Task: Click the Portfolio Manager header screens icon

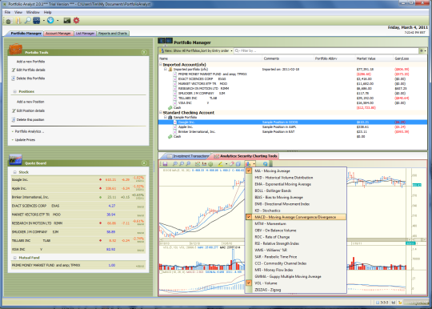Action: tap(166, 41)
